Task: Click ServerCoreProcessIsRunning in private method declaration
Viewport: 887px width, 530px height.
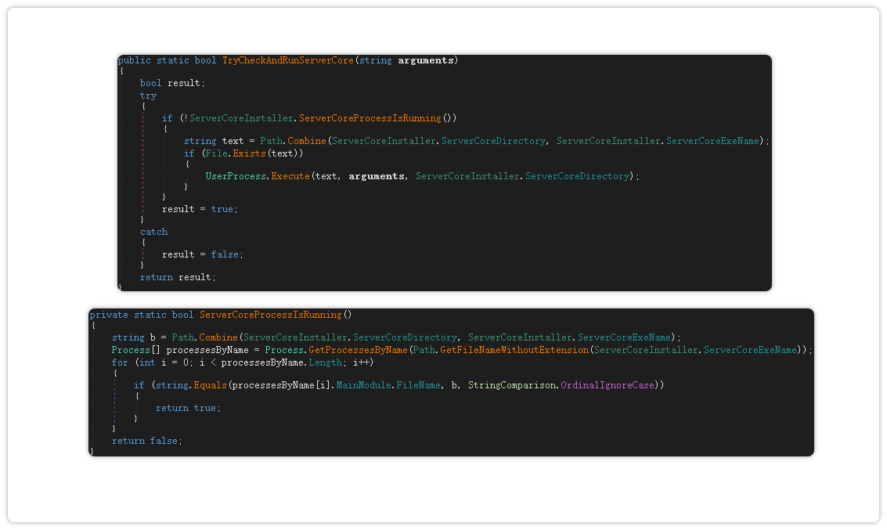Action: click(x=270, y=315)
